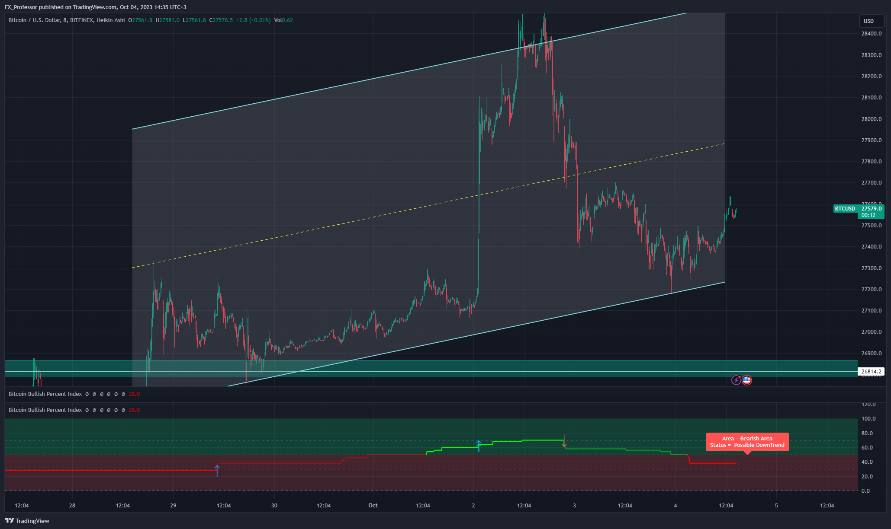The image size is (891, 529).
Task: Click the first red 38.0 indicator value
Action: [x=134, y=394]
